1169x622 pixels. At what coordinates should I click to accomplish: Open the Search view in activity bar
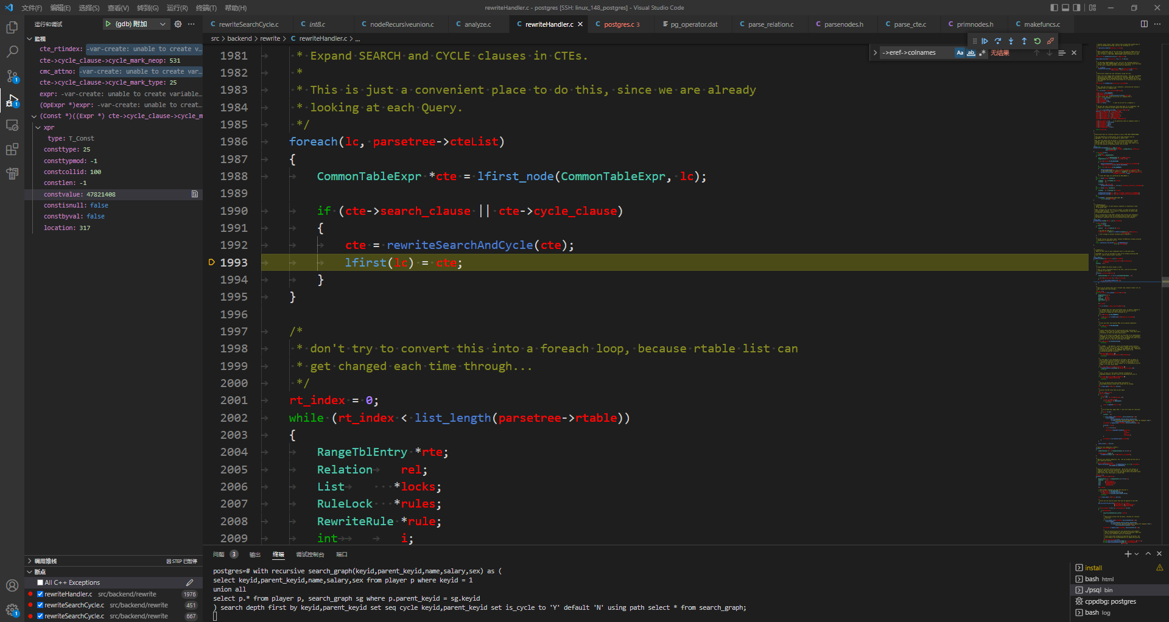[x=12, y=52]
